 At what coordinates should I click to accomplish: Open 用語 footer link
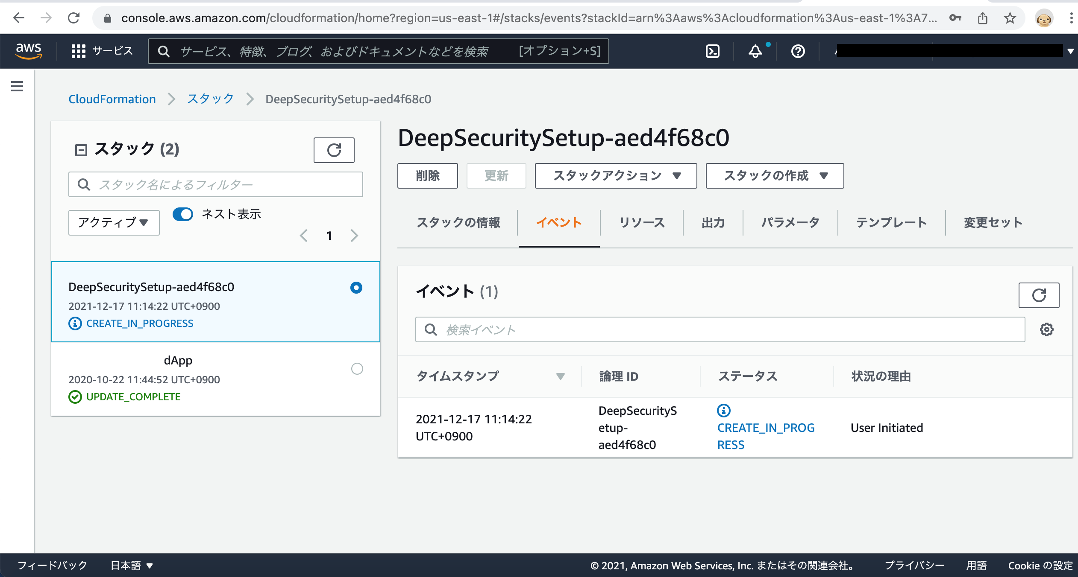[976, 565]
